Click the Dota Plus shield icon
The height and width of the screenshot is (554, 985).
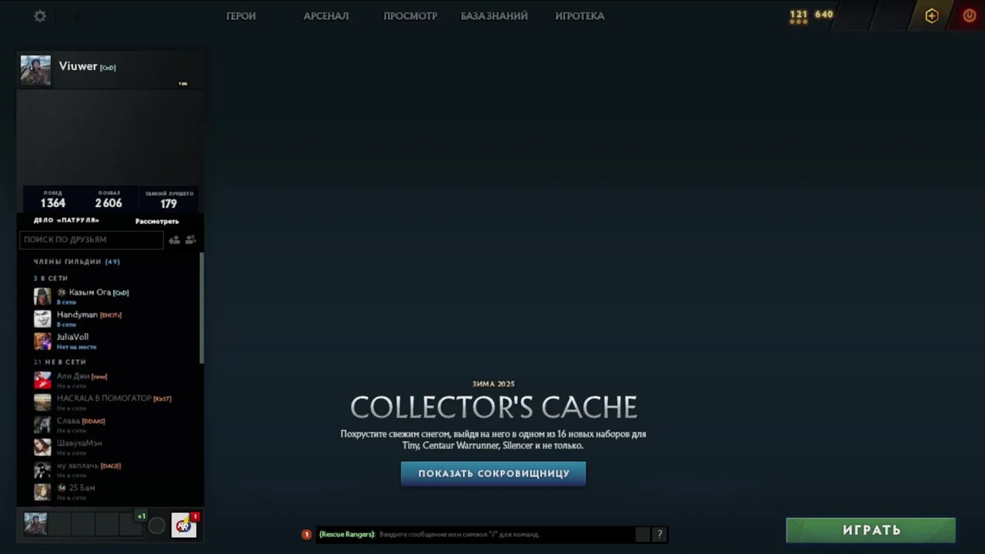click(932, 16)
